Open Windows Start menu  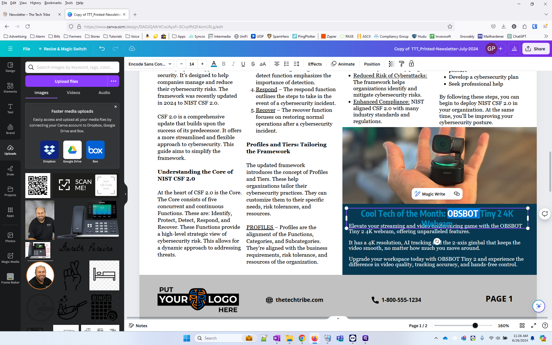(x=187, y=338)
